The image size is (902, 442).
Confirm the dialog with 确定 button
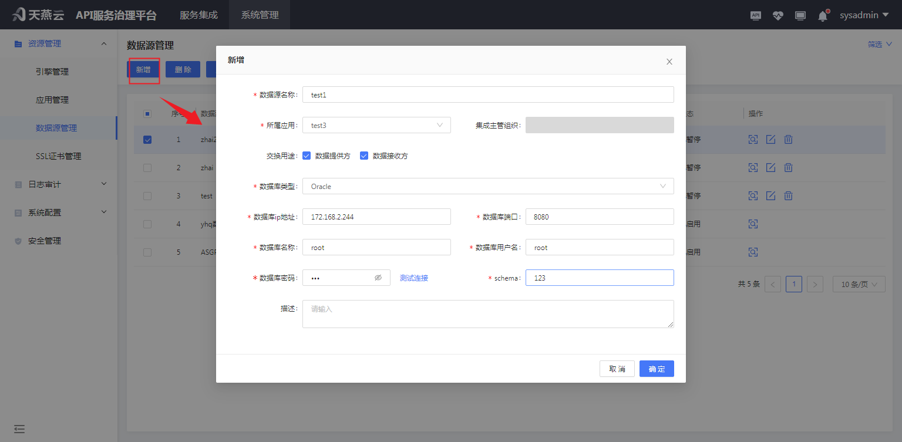click(657, 369)
